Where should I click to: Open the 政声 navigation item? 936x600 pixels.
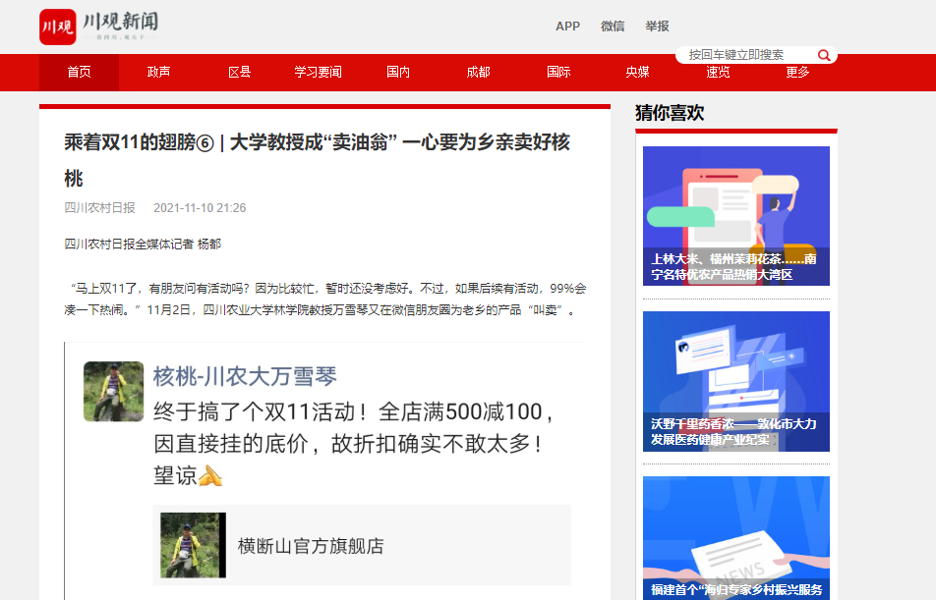point(159,72)
